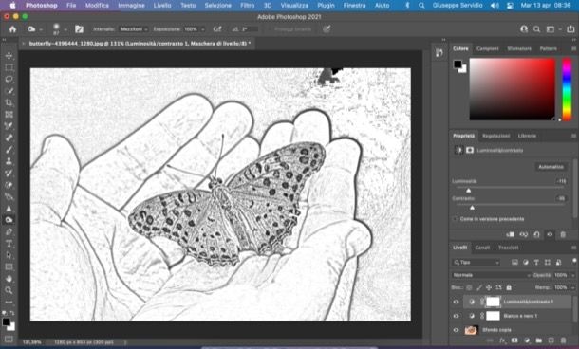
Task: Switch to the Librerie tab
Action: (527, 136)
